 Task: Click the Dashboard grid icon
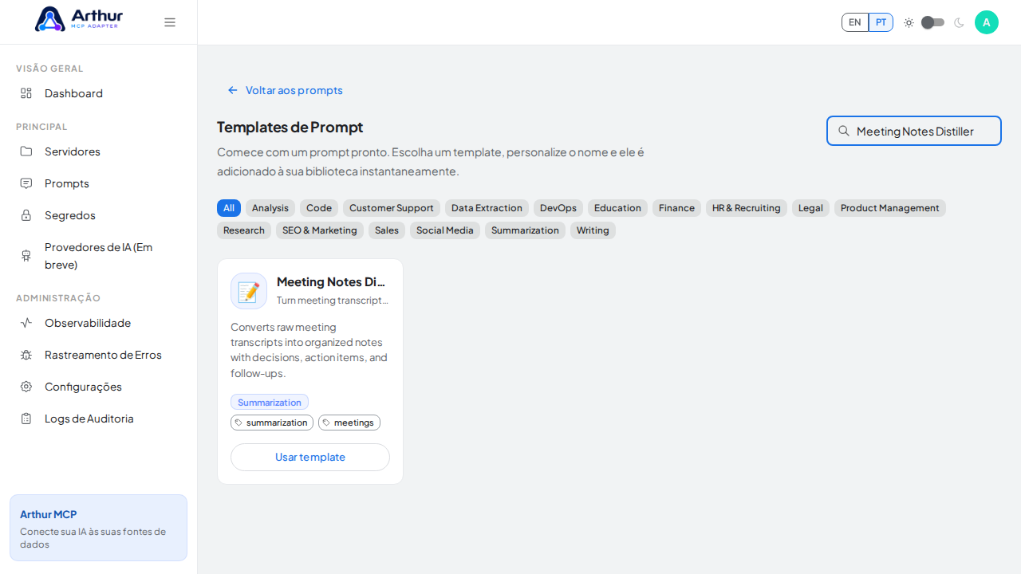coord(26,93)
